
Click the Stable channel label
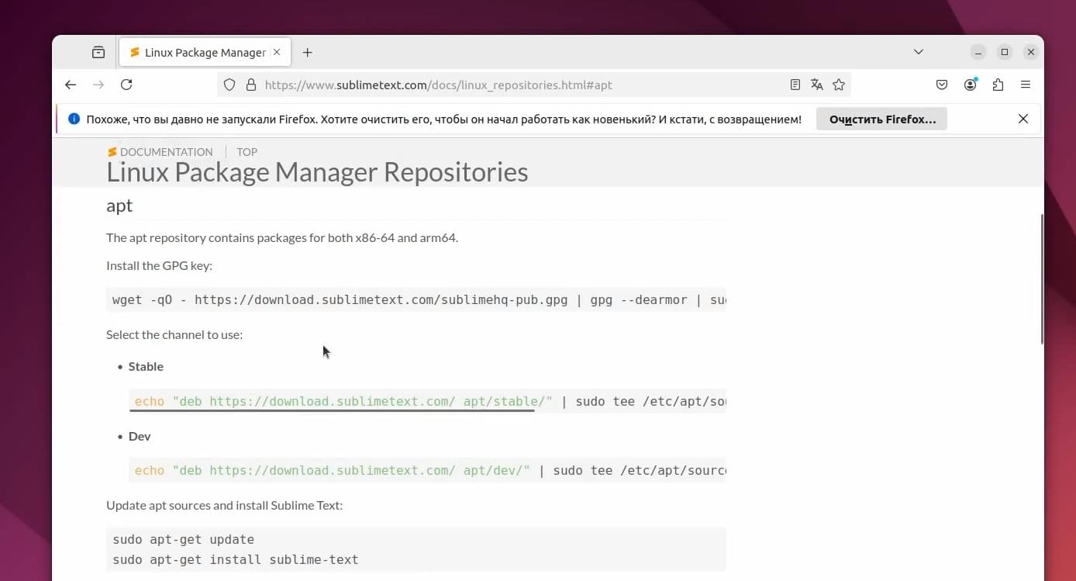[146, 366]
